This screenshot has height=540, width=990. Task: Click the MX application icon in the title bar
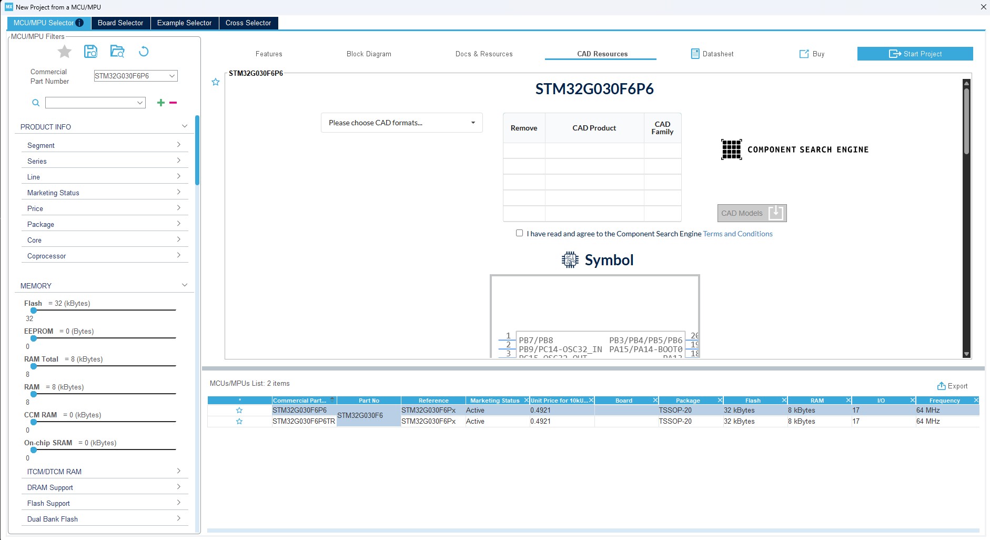tap(9, 7)
